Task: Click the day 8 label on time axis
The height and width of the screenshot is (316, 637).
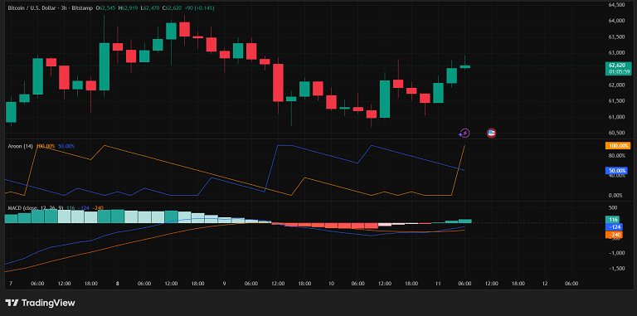Action: pyautogui.click(x=118, y=284)
